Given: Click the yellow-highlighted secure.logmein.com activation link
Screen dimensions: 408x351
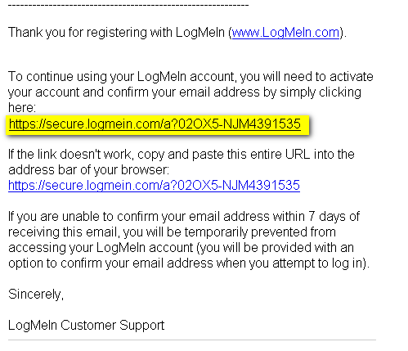Looking at the screenshot, I should coord(155,124).
